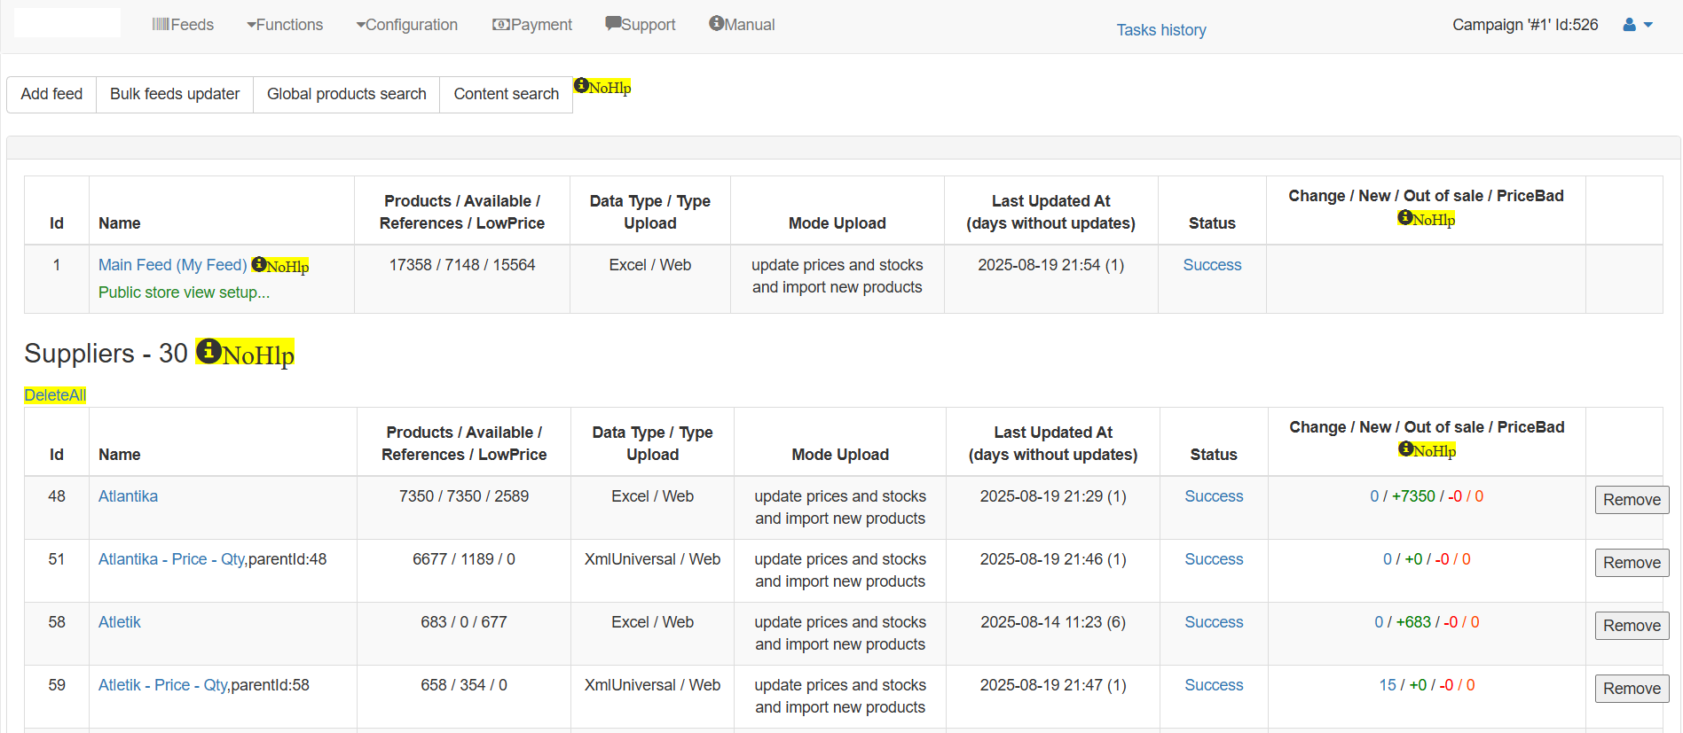Click the Success status for row 51
1683x733 pixels.
pyautogui.click(x=1214, y=559)
